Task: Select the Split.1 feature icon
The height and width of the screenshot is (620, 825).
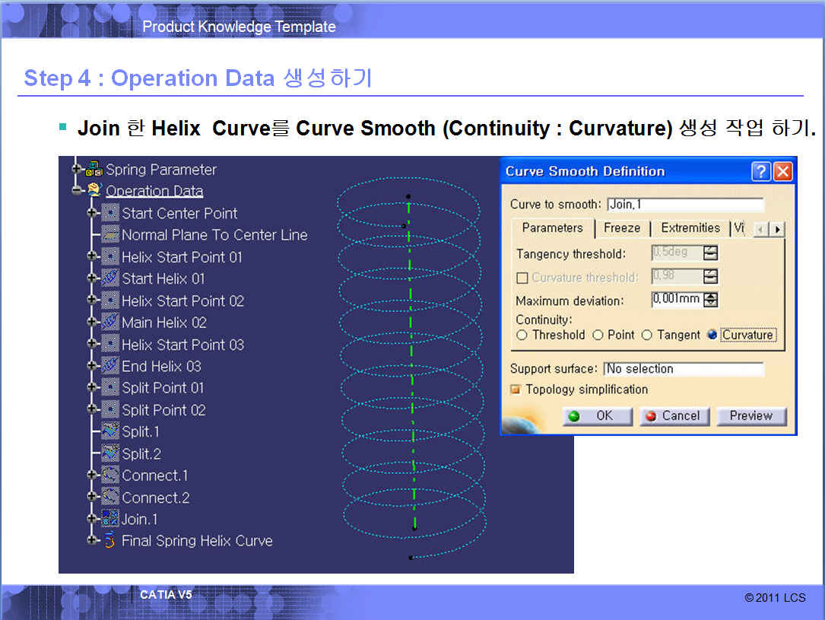Action: point(110,431)
